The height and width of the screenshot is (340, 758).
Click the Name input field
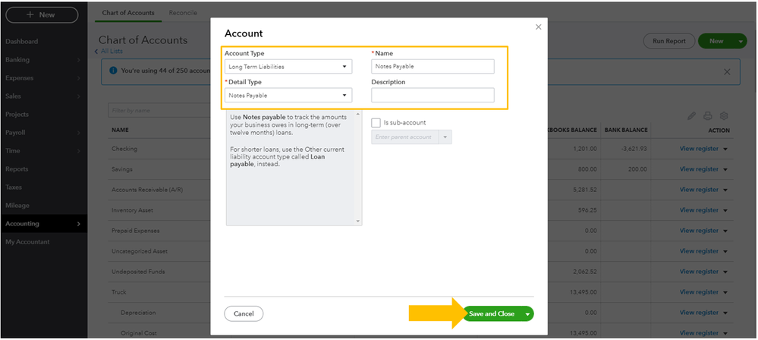[x=432, y=67]
